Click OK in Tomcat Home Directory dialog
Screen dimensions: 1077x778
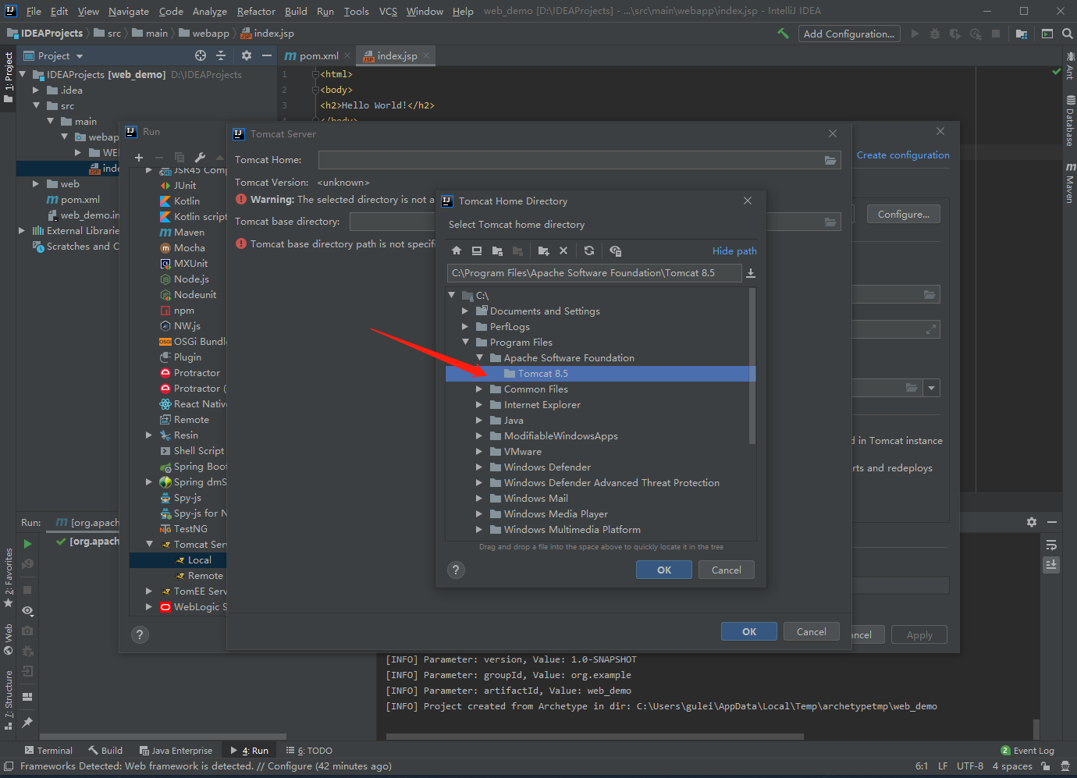pos(664,570)
